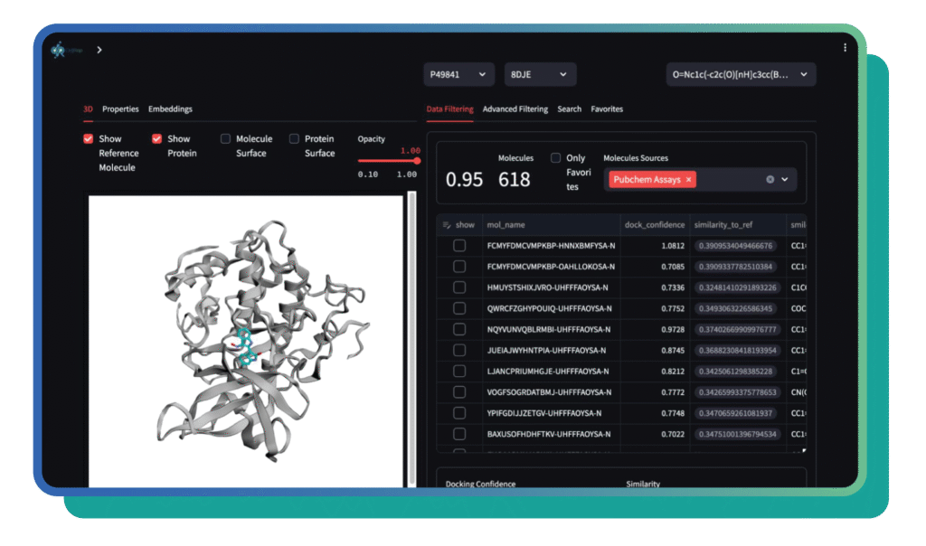
Task: Open the Advanced Filtering tab
Action: coord(515,109)
